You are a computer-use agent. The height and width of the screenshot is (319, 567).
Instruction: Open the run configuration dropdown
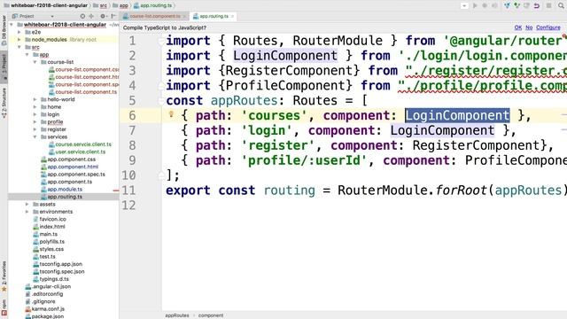click(x=464, y=6)
